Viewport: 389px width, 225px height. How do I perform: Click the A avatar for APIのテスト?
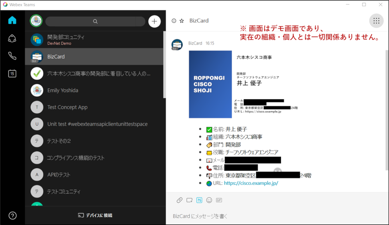37,174
